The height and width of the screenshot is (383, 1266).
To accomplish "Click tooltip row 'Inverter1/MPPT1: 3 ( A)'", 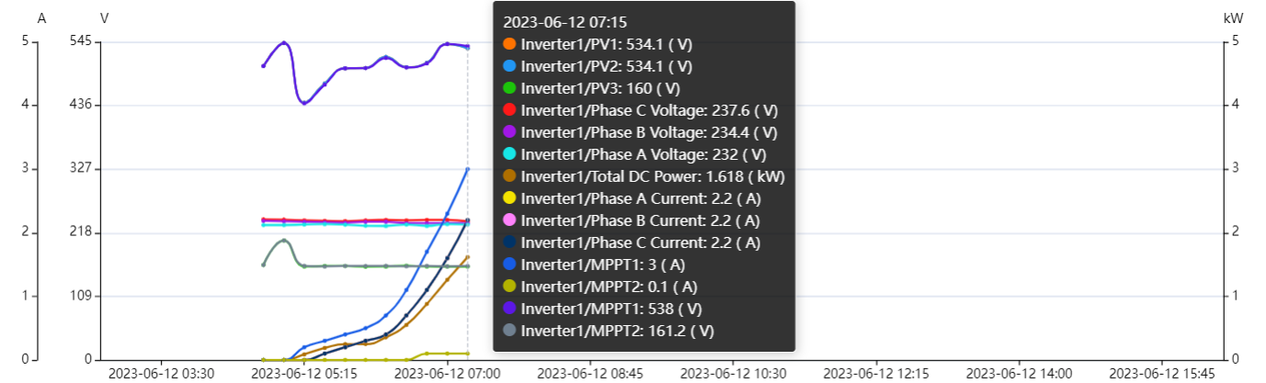I will coord(595,265).
